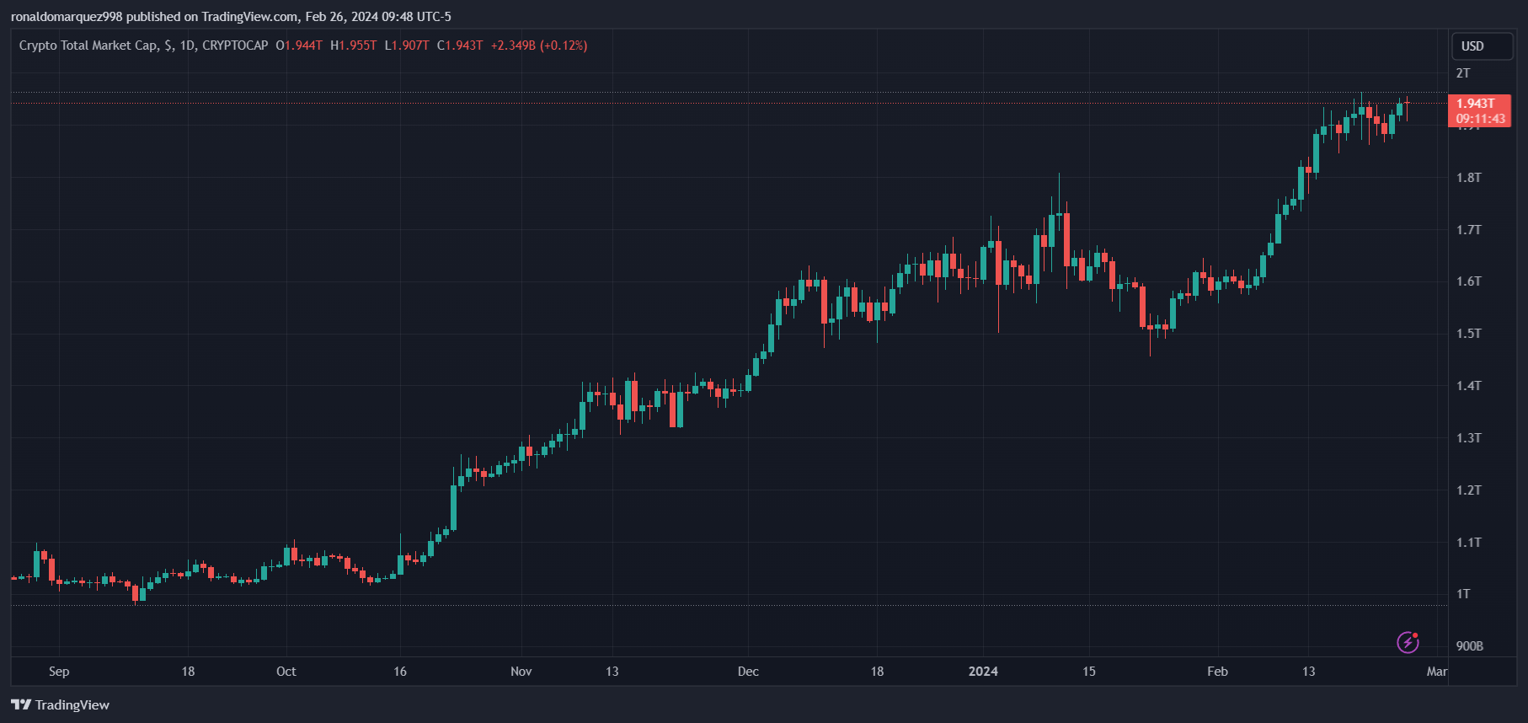Screen dimensions: 1528x723
Task: Click the 2024 label on time axis
Action: click(983, 672)
